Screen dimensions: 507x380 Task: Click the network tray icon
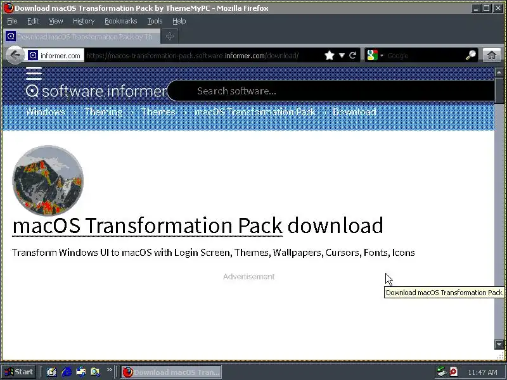click(441, 372)
